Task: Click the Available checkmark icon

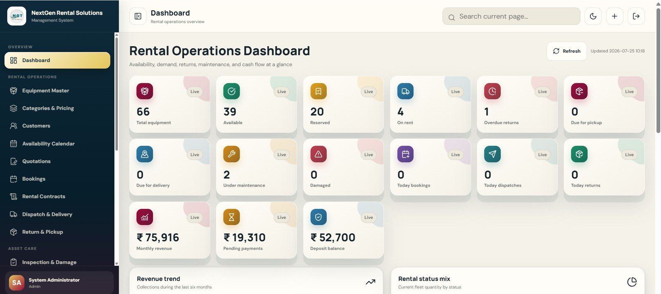Action: click(x=232, y=91)
